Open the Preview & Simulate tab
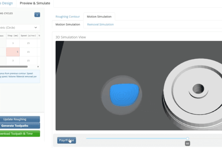 coord(35,3)
